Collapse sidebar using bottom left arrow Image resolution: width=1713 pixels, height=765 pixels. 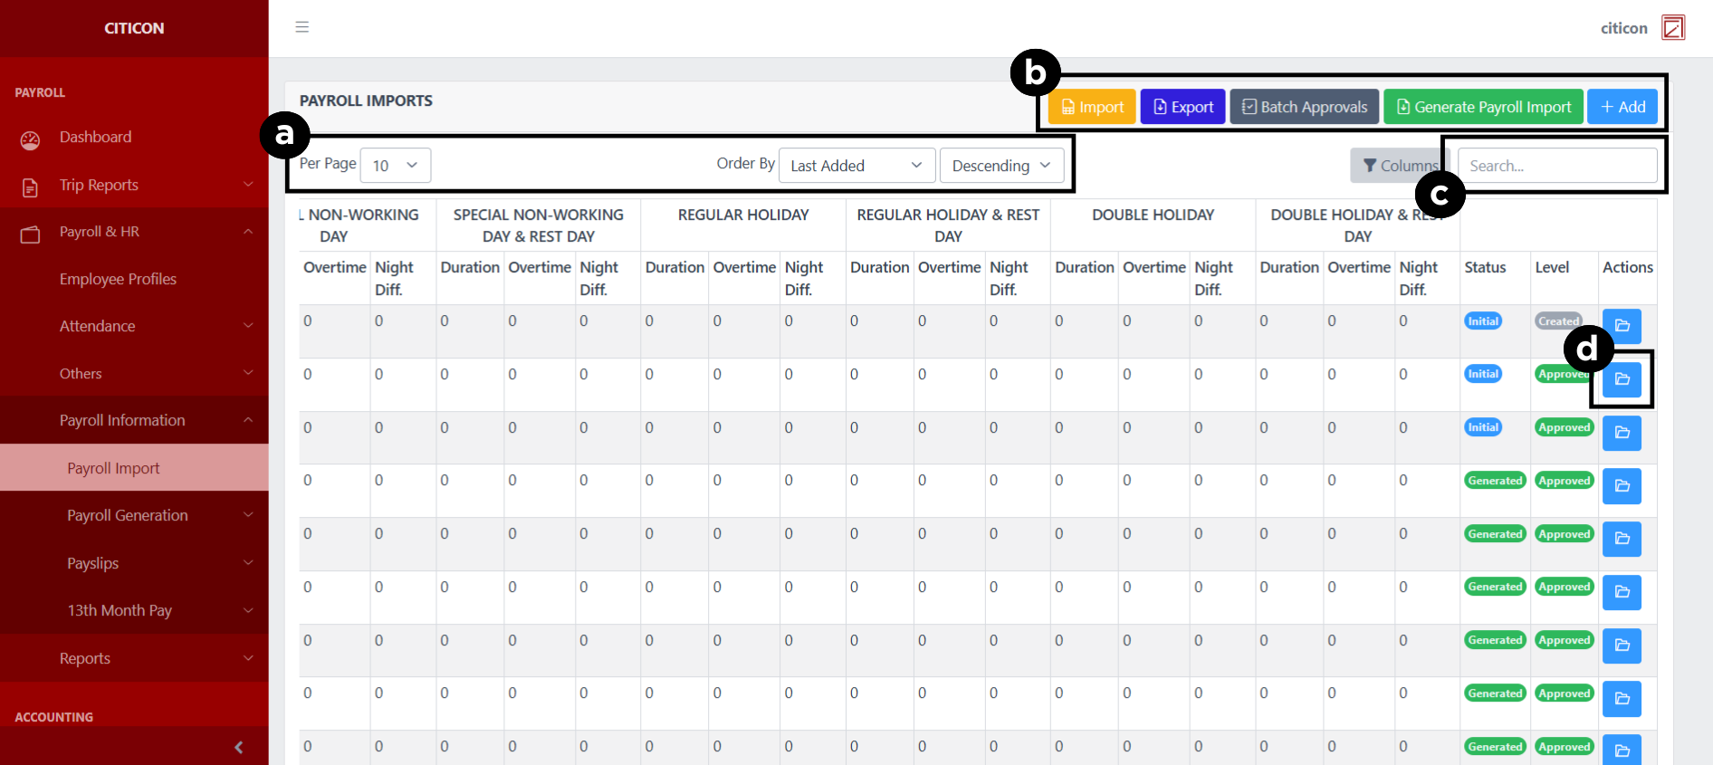238,747
